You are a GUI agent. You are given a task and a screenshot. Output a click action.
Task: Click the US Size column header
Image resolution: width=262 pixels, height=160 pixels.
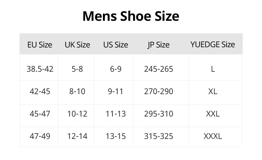(x=115, y=45)
